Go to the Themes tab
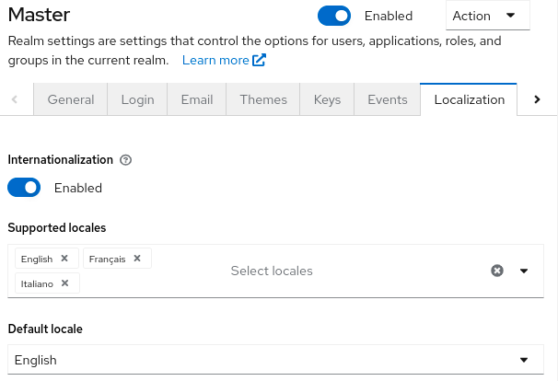This screenshot has height=381, width=558. [x=263, y=99]
